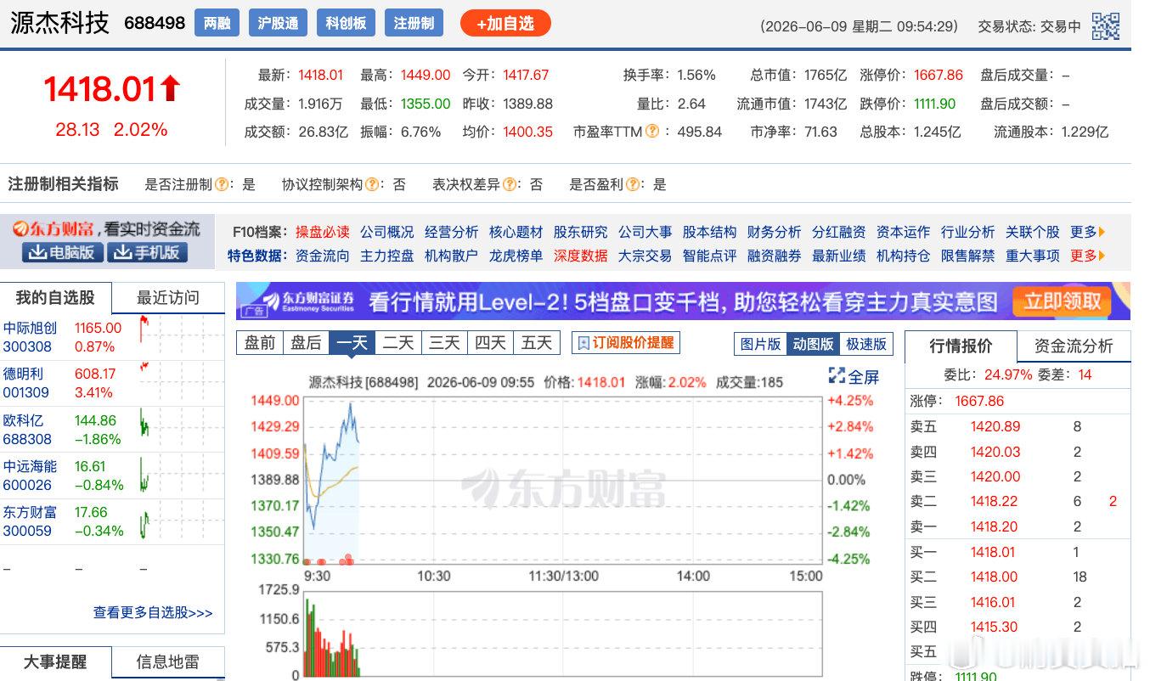
Task: Open 公司概况 link
Action: pyautogui.click(x=387, y=232)
